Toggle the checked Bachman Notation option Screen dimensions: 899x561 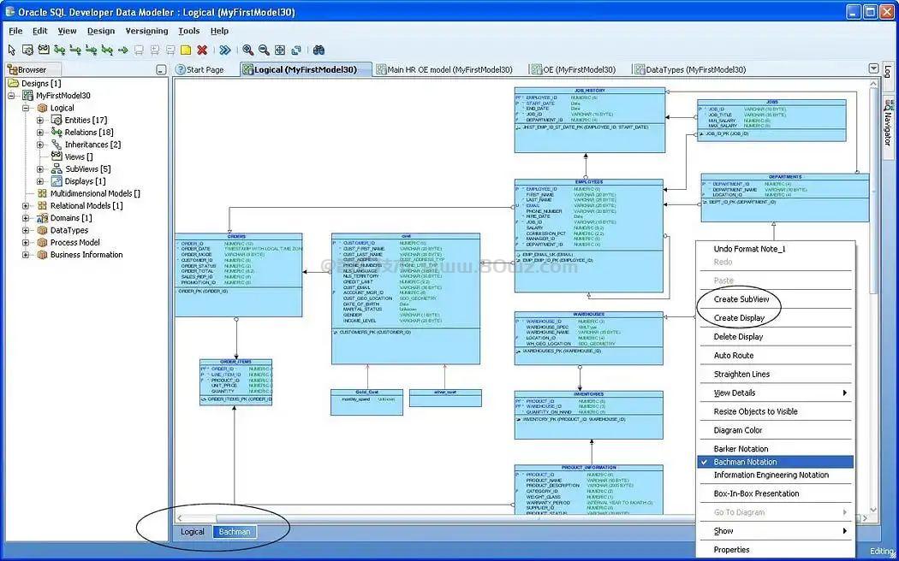pos(745,462)
